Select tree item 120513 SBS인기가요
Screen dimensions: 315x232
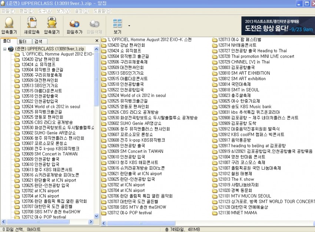point(39,85)
